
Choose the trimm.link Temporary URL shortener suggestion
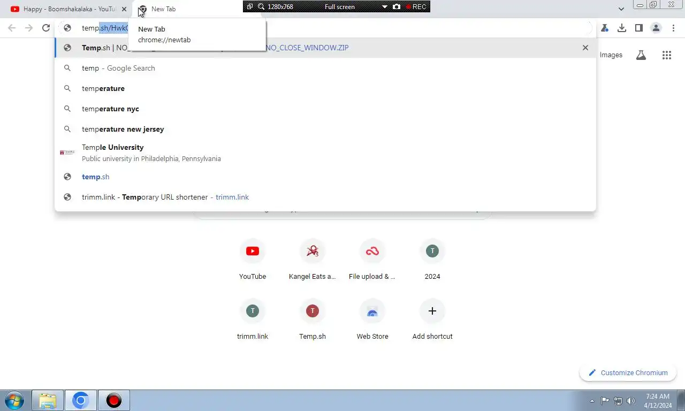click(325, 197)
